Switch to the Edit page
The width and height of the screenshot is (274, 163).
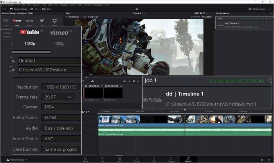pyautogui.click(x=120, y=159)
